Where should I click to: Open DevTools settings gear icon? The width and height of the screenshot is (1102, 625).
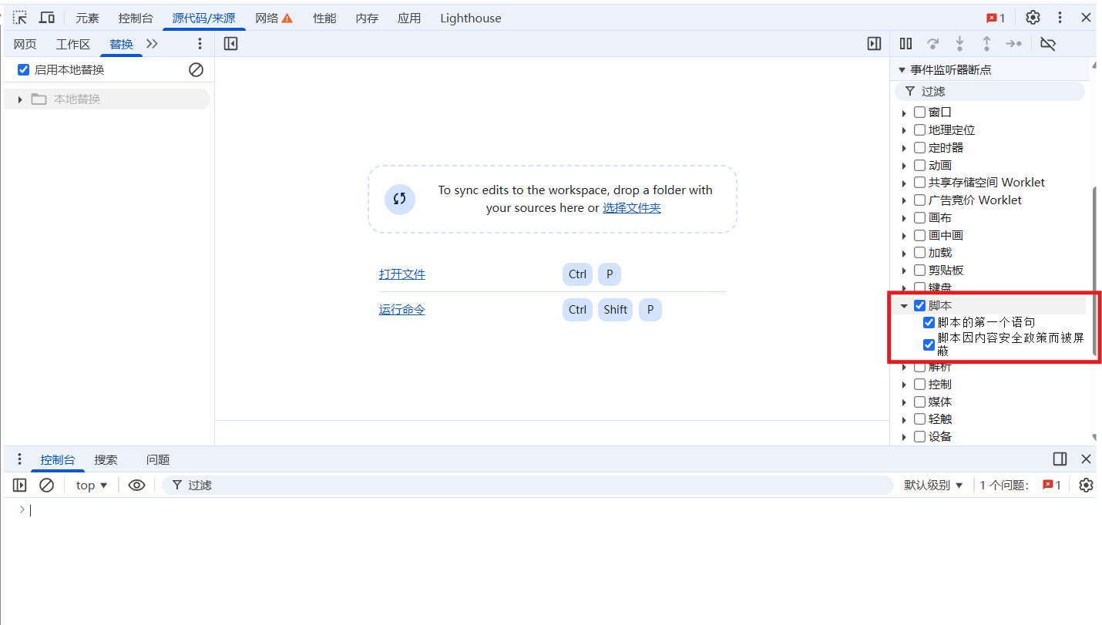(x=1033, y=18)
